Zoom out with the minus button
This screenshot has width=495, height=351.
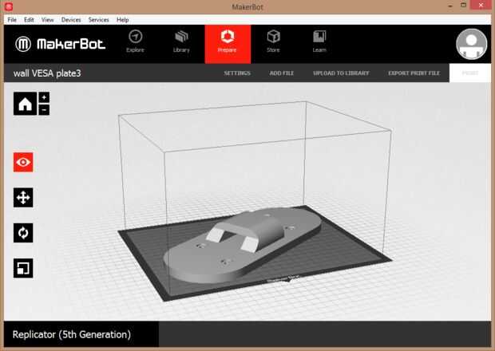point(44,110)
